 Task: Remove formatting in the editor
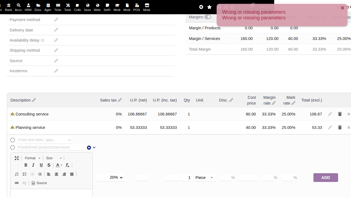(x=67, y=165)
